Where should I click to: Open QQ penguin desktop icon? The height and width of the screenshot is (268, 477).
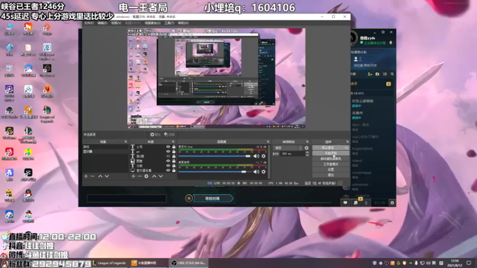(x=28, y=195)
